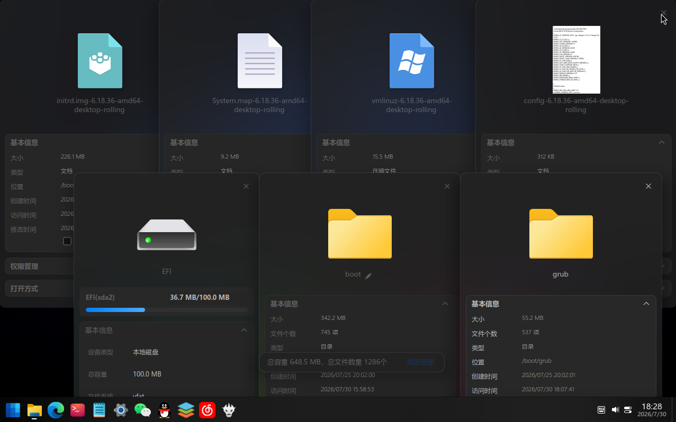Image resolution: width=676 pixels, height=422 pixels.
Task: Click the boot folder icon
Action: pyautogui.click(x=360, y=234)
